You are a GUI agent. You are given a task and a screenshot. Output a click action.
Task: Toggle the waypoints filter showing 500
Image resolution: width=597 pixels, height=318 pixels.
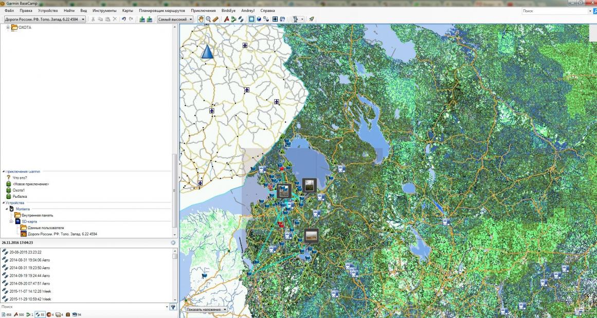pyautogui.click(x=19, y=314)
